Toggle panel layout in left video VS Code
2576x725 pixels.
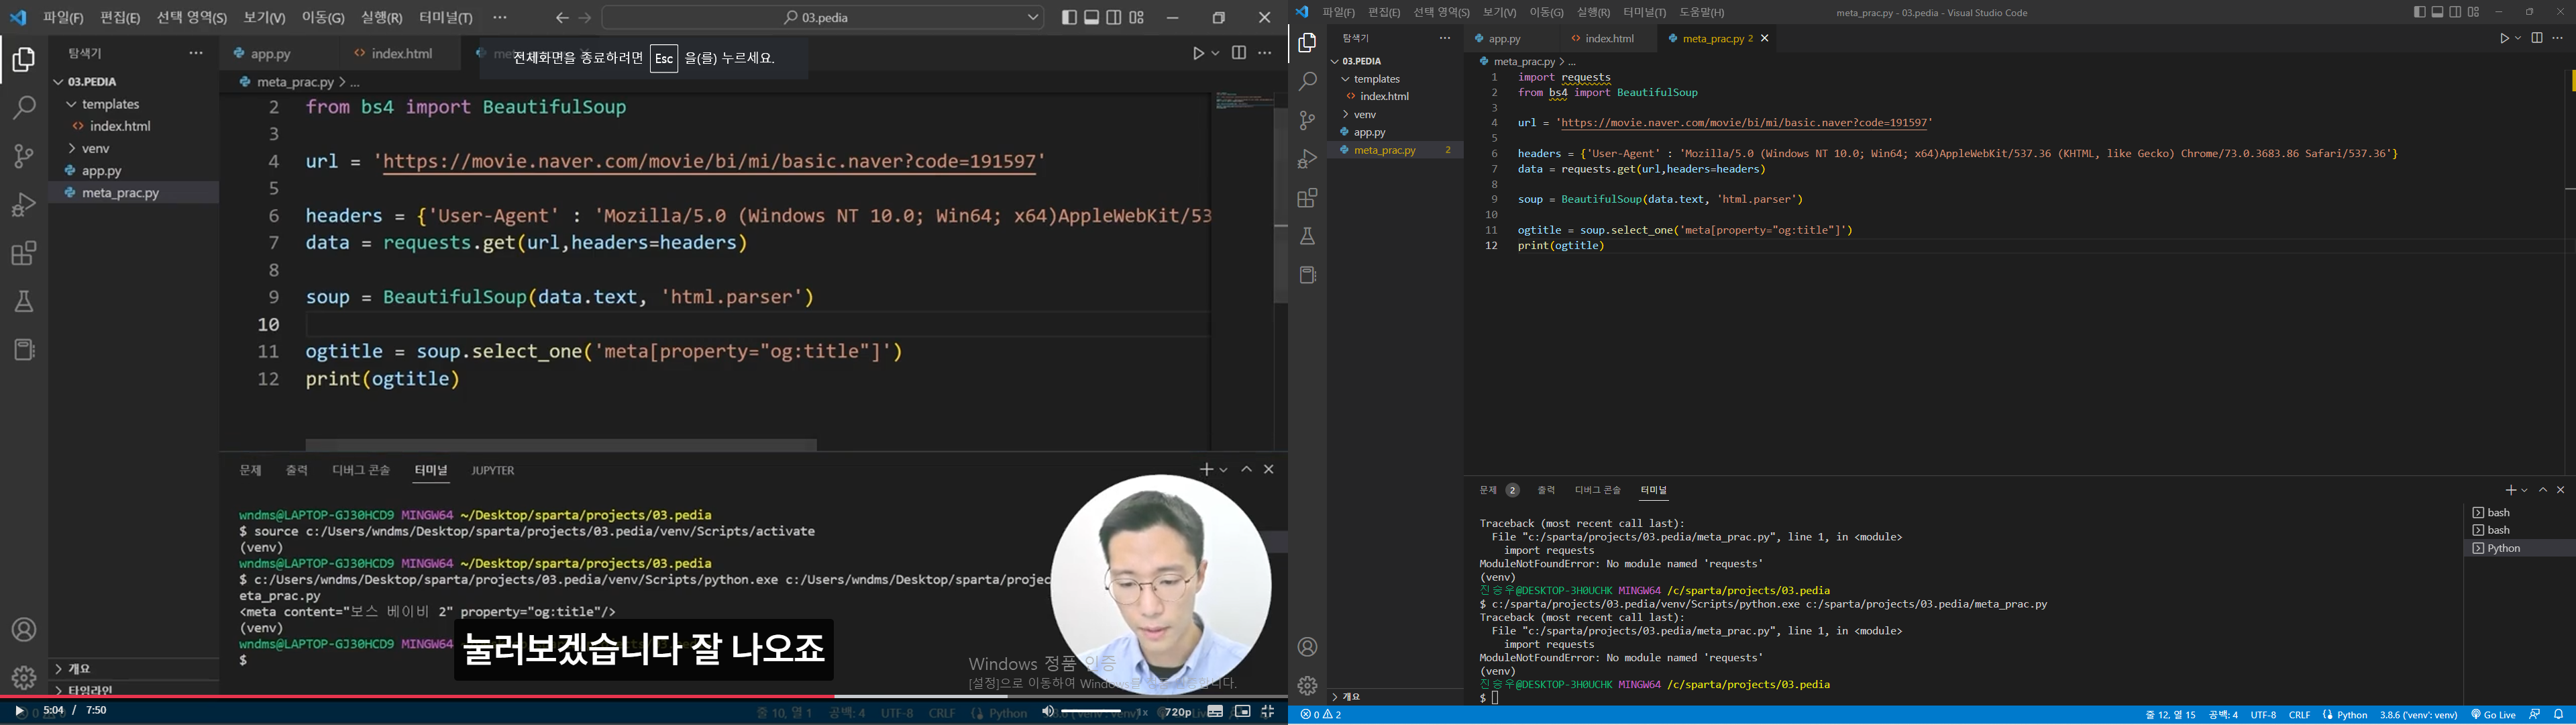point(1092,18)
